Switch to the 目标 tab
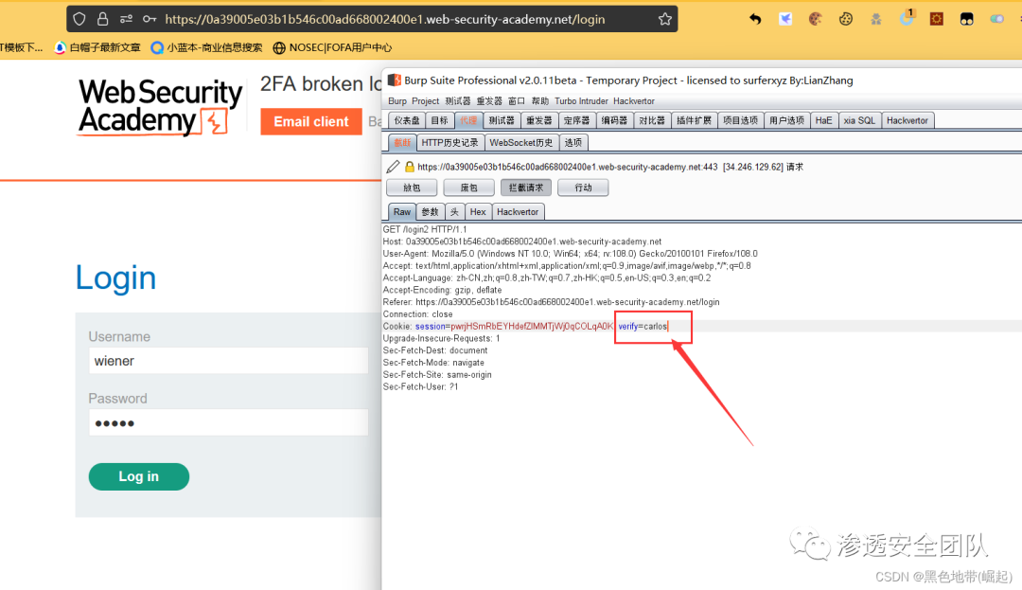 tap(439, 120)
